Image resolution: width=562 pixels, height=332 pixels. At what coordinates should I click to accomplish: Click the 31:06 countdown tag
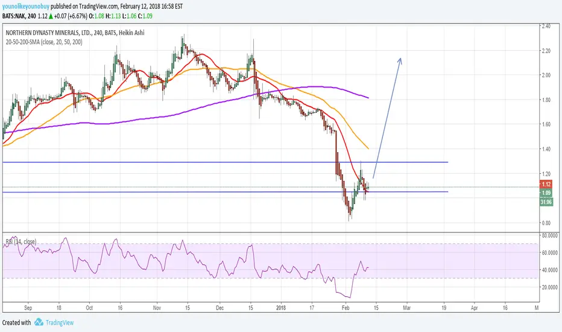coord(546,202)
